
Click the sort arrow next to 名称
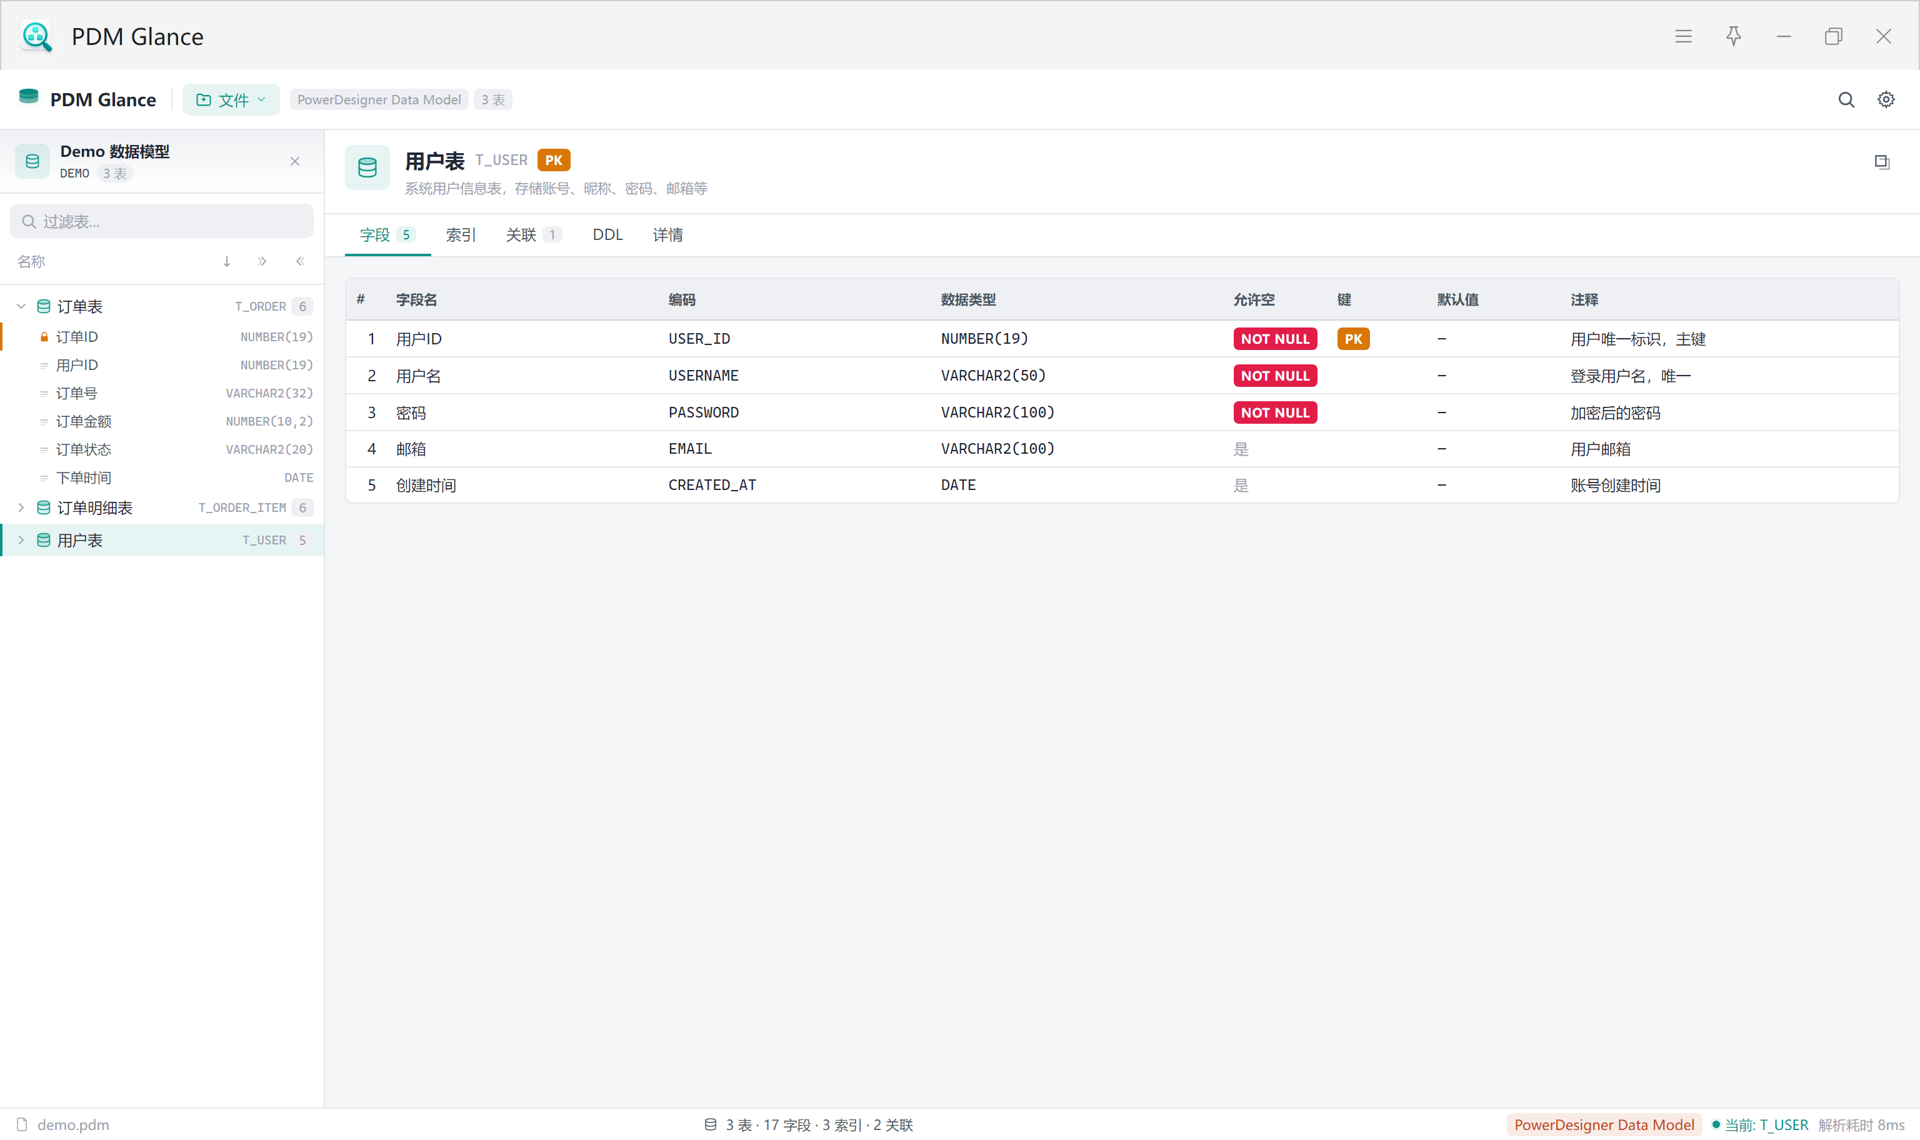(226, 261)
